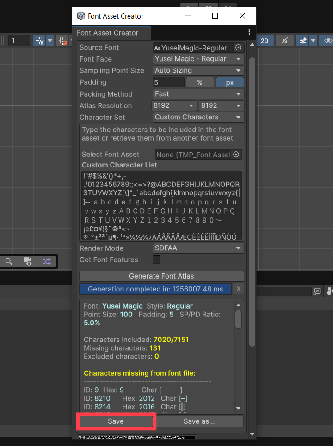Click the font atlas preview thumbnail
This screenshot has height=446, width=333.
pyautogui.click(x=137, y=437)
